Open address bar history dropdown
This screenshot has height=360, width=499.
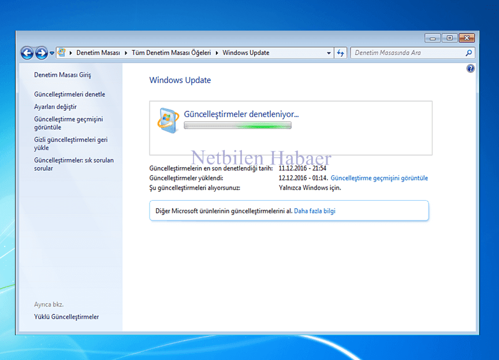pyautogui.click(x=329, y=53)
